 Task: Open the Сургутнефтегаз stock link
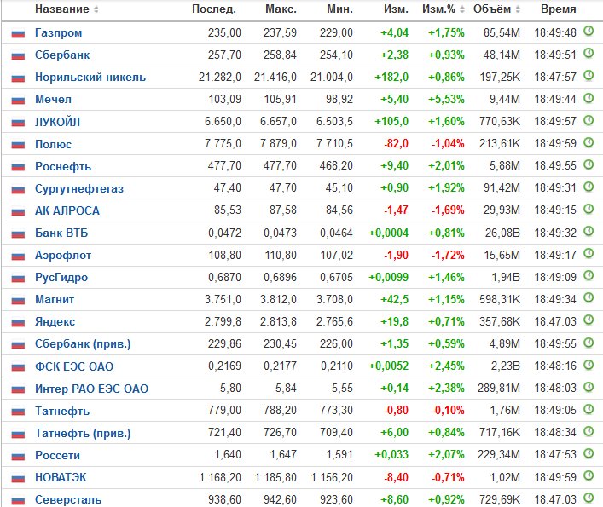point(79,188)
